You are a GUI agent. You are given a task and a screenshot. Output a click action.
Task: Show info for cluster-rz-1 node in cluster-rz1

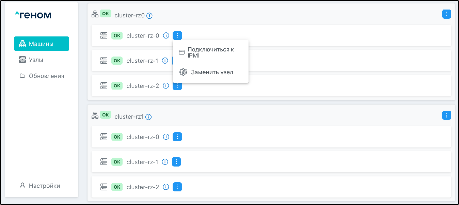165,162
